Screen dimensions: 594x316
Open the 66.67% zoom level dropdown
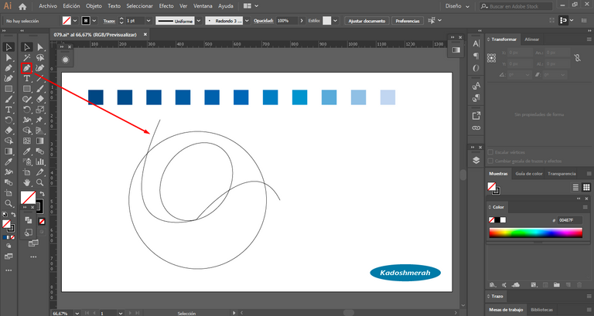click(x=77, y=313)
